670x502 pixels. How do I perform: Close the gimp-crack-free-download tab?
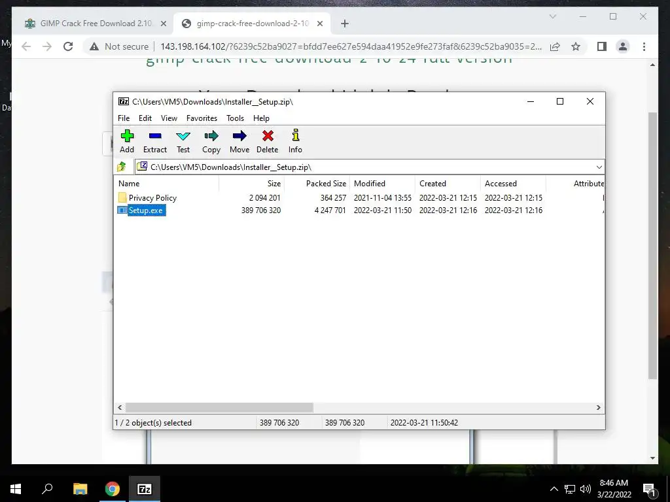point(319,24)
